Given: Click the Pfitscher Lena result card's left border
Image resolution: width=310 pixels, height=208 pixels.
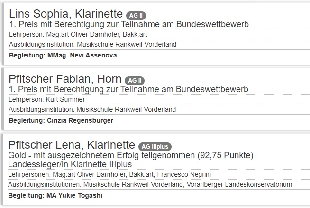Looking at the screenshot, I should 3,170.
